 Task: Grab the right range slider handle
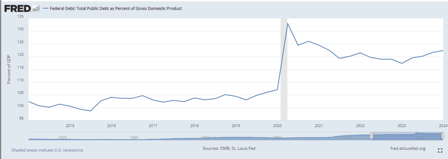coord(443,136)
